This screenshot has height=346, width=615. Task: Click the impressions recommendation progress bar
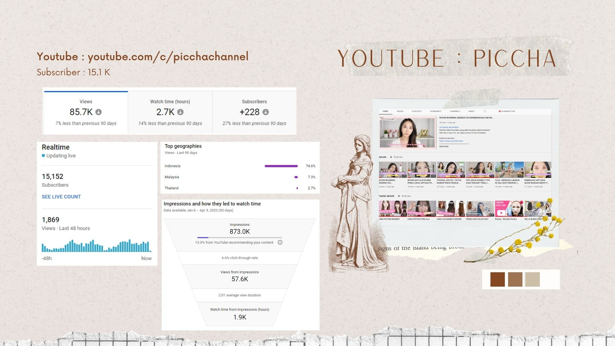(240, 238)
